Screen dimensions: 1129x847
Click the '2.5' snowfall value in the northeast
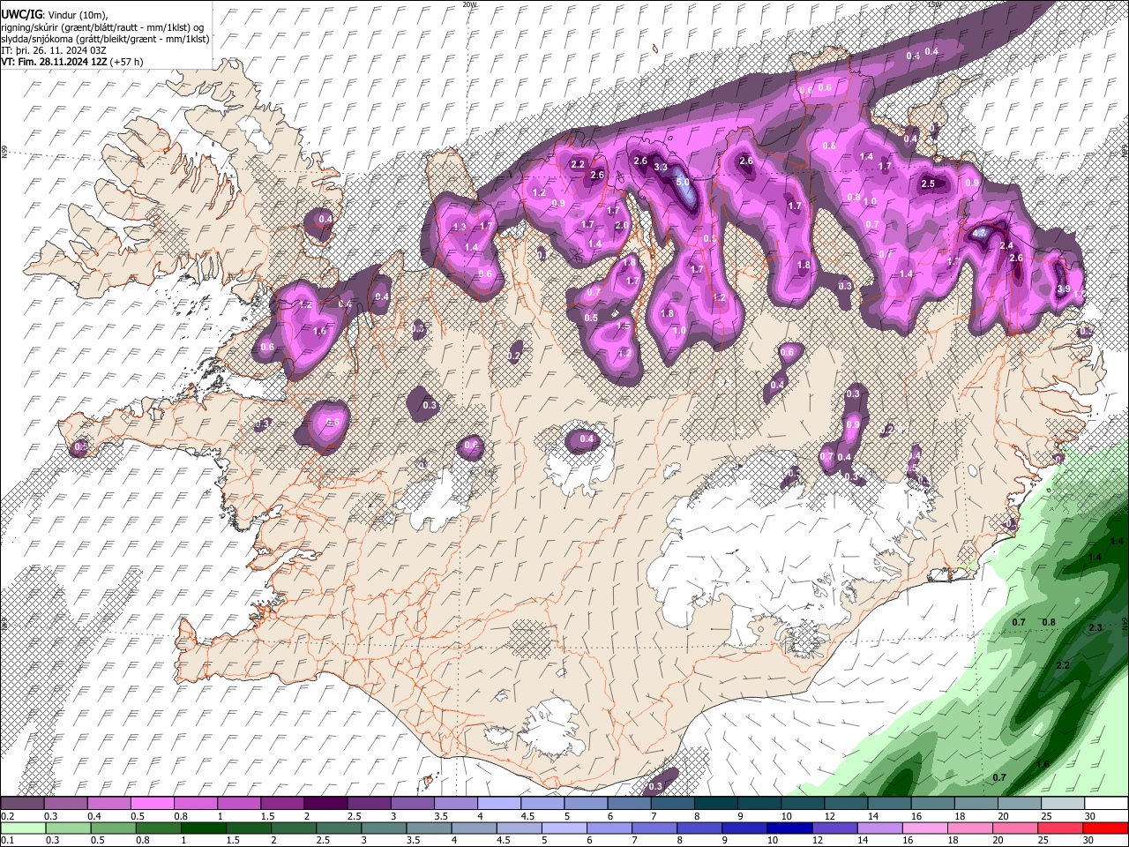[x=928, y=184]
